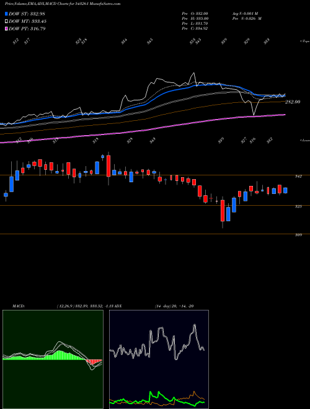Click the rotated '333' tops value
This screenshot has width=310, height=409.
267,42
